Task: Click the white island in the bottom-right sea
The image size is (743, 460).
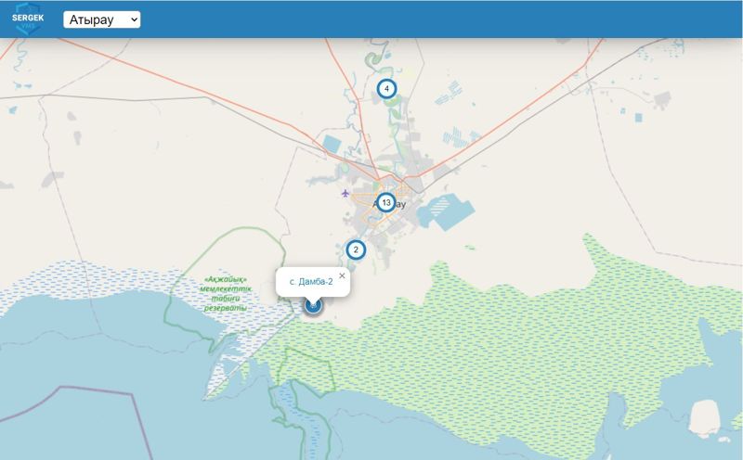Action: (705, 418)
